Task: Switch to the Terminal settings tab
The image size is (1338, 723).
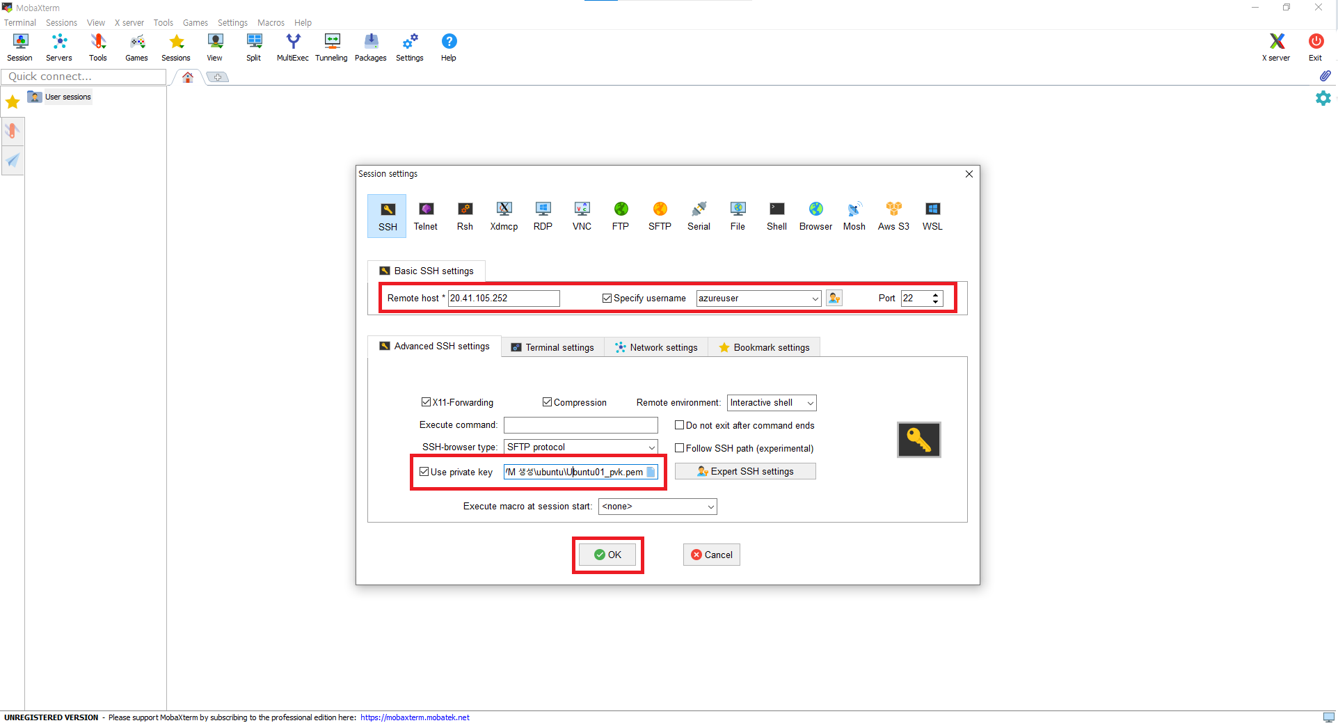Action: pos(553,347)
